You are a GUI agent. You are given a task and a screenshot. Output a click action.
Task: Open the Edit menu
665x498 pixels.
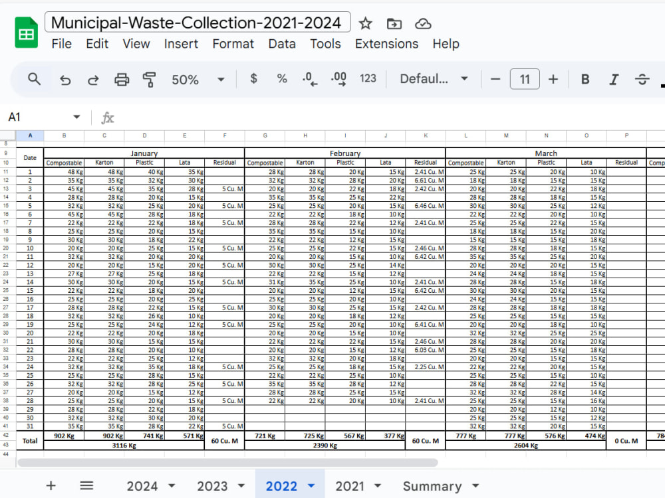pyautogui.click(x=97, y=44)
